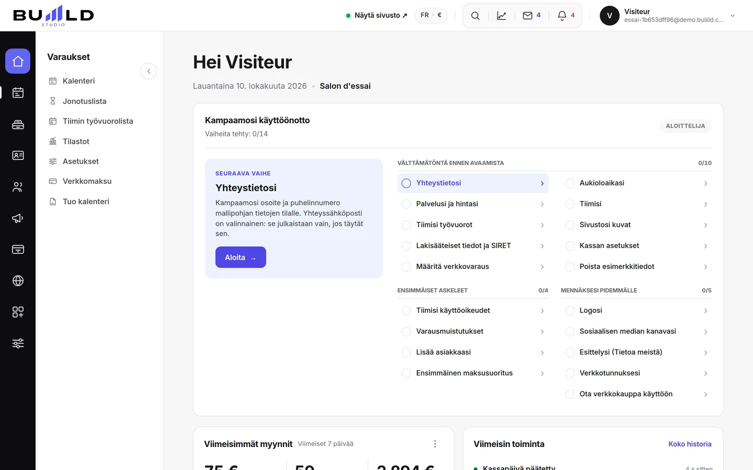
Task: Open Verkkomaksu menu item
Action: tap(87, 181)
